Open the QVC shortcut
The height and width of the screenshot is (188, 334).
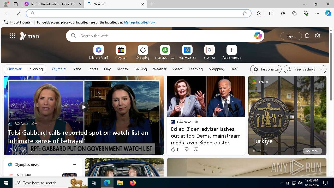(209, 52)
